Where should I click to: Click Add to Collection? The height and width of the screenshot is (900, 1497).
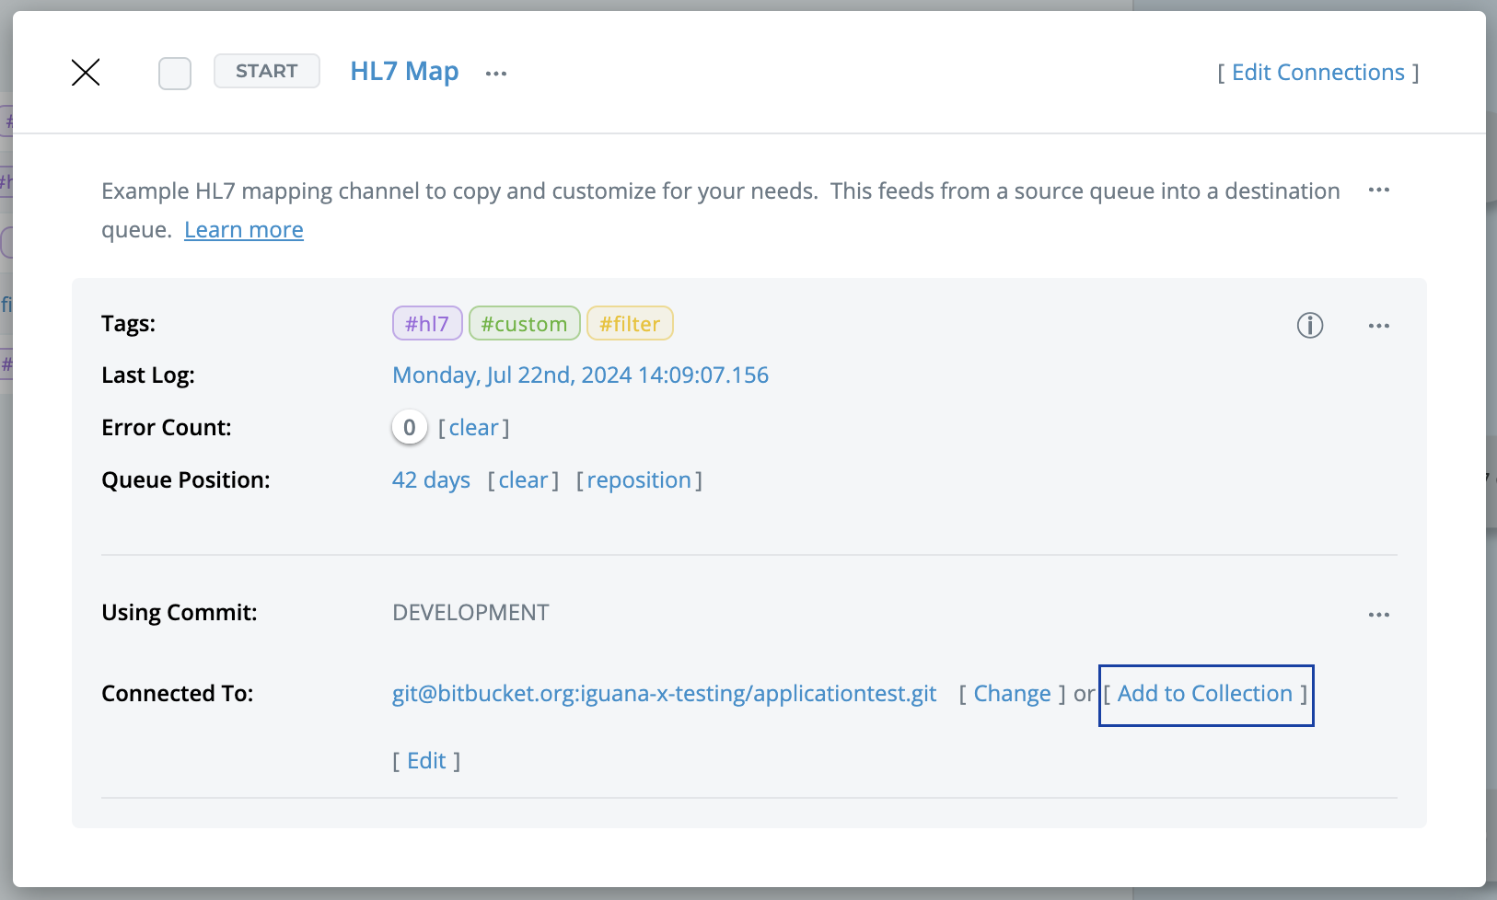point(1205,694)
